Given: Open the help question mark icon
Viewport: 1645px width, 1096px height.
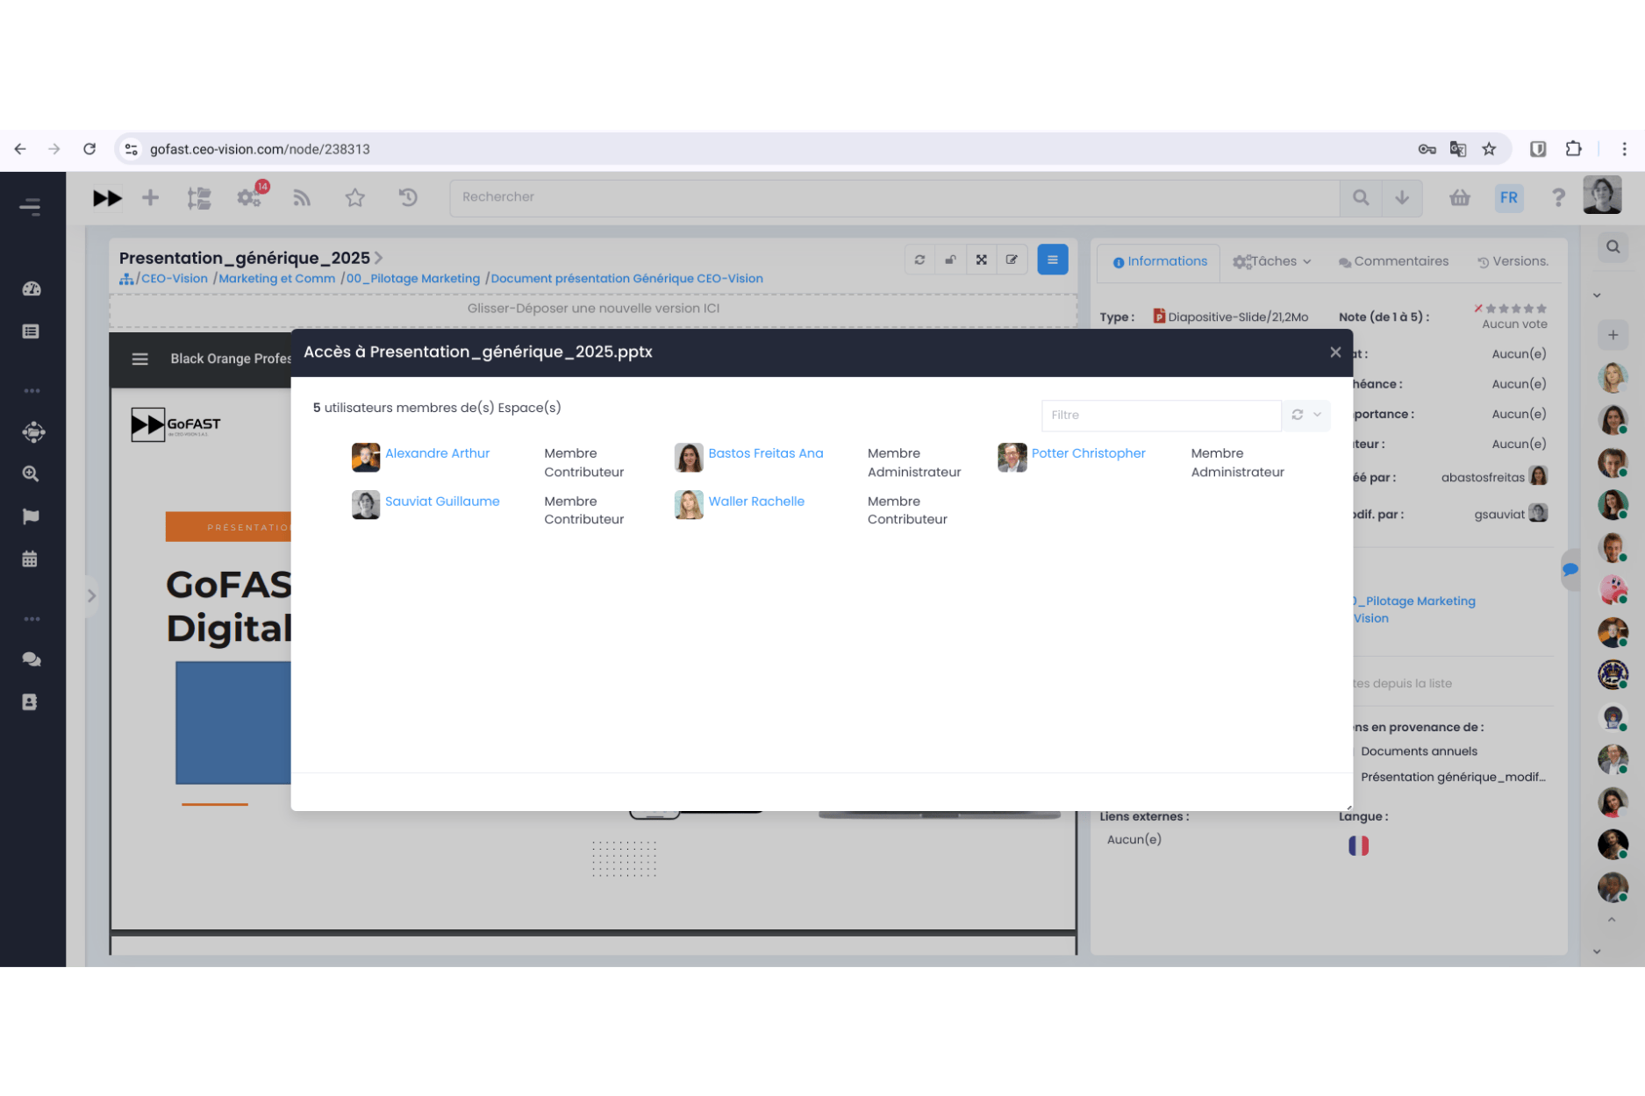Looking at the screenshot, I should 1557,198.
